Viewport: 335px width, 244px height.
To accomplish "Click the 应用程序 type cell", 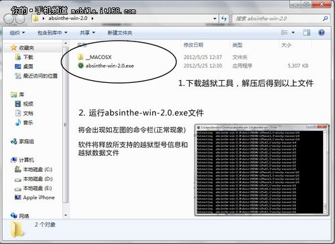I will pyautogui.click(x=242, y=66).
